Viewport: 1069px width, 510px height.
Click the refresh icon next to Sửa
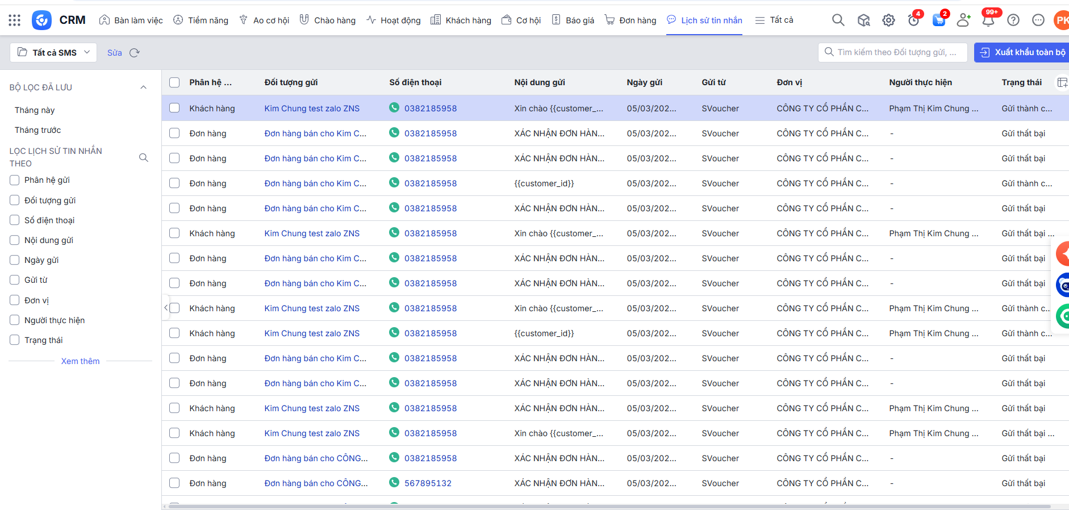[x=135, y=53]
